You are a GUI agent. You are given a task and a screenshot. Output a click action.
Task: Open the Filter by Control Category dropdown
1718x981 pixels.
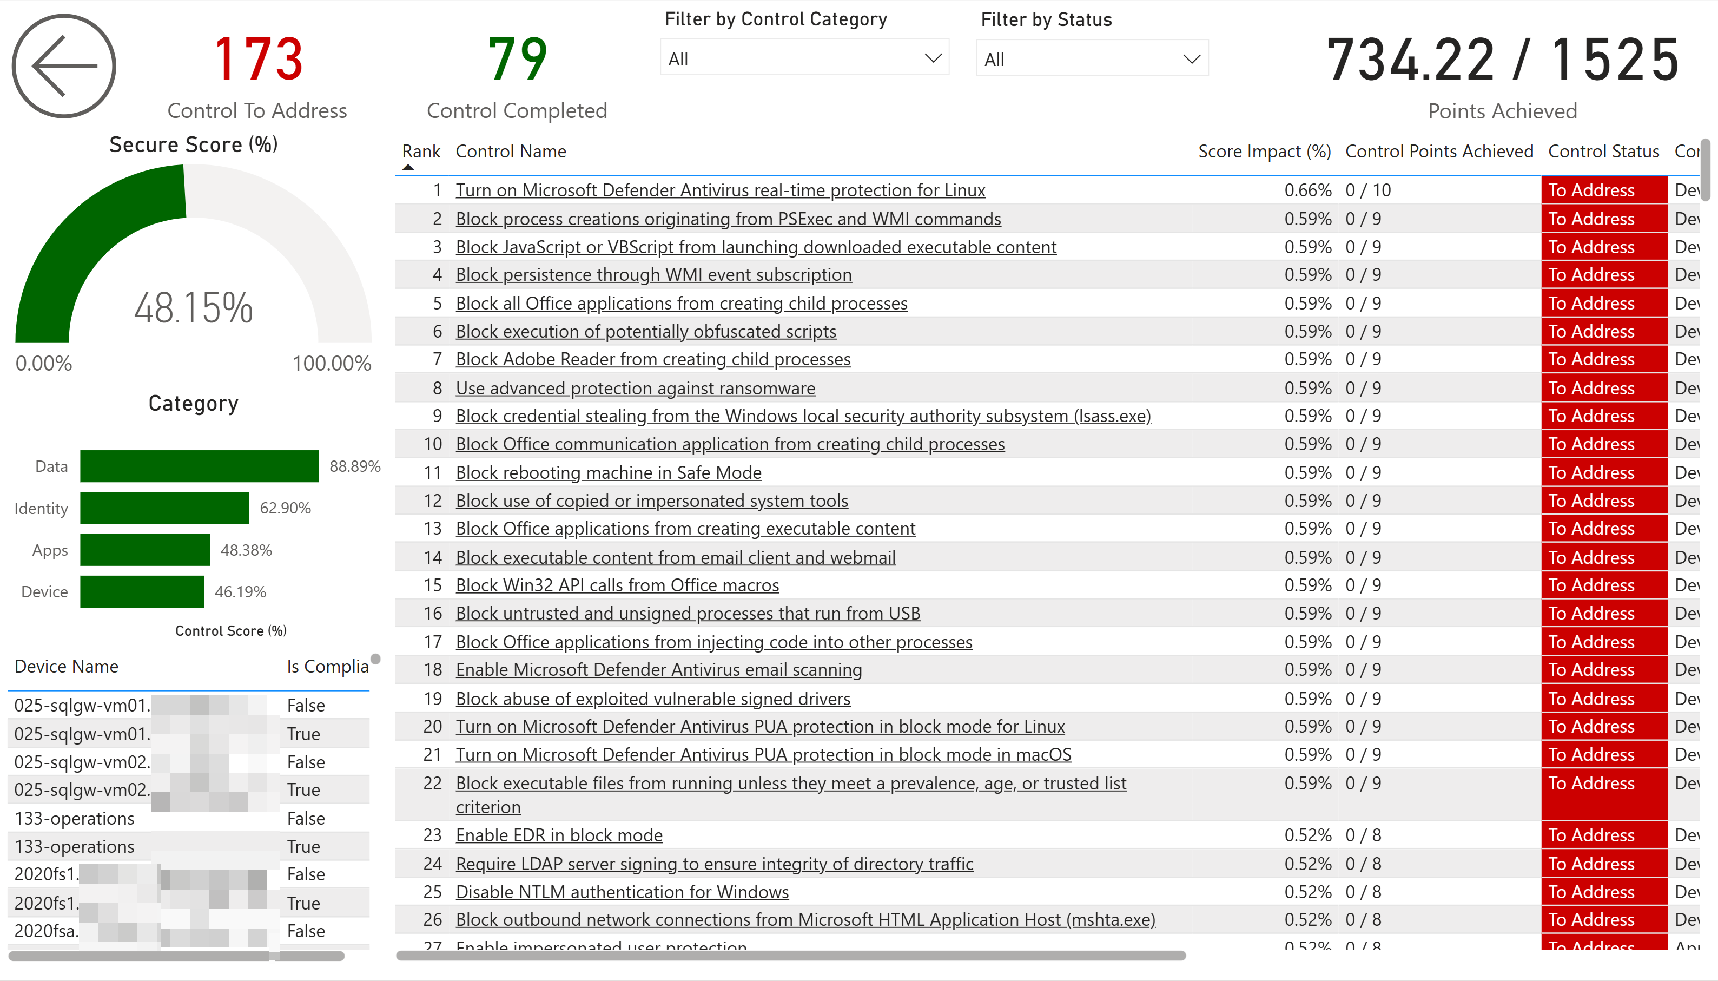pyautogui.click(x=804, y=58)
